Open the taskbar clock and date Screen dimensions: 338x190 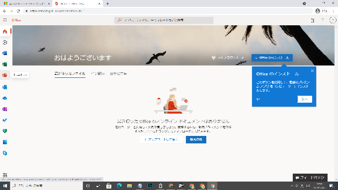[x=319, y=186]
